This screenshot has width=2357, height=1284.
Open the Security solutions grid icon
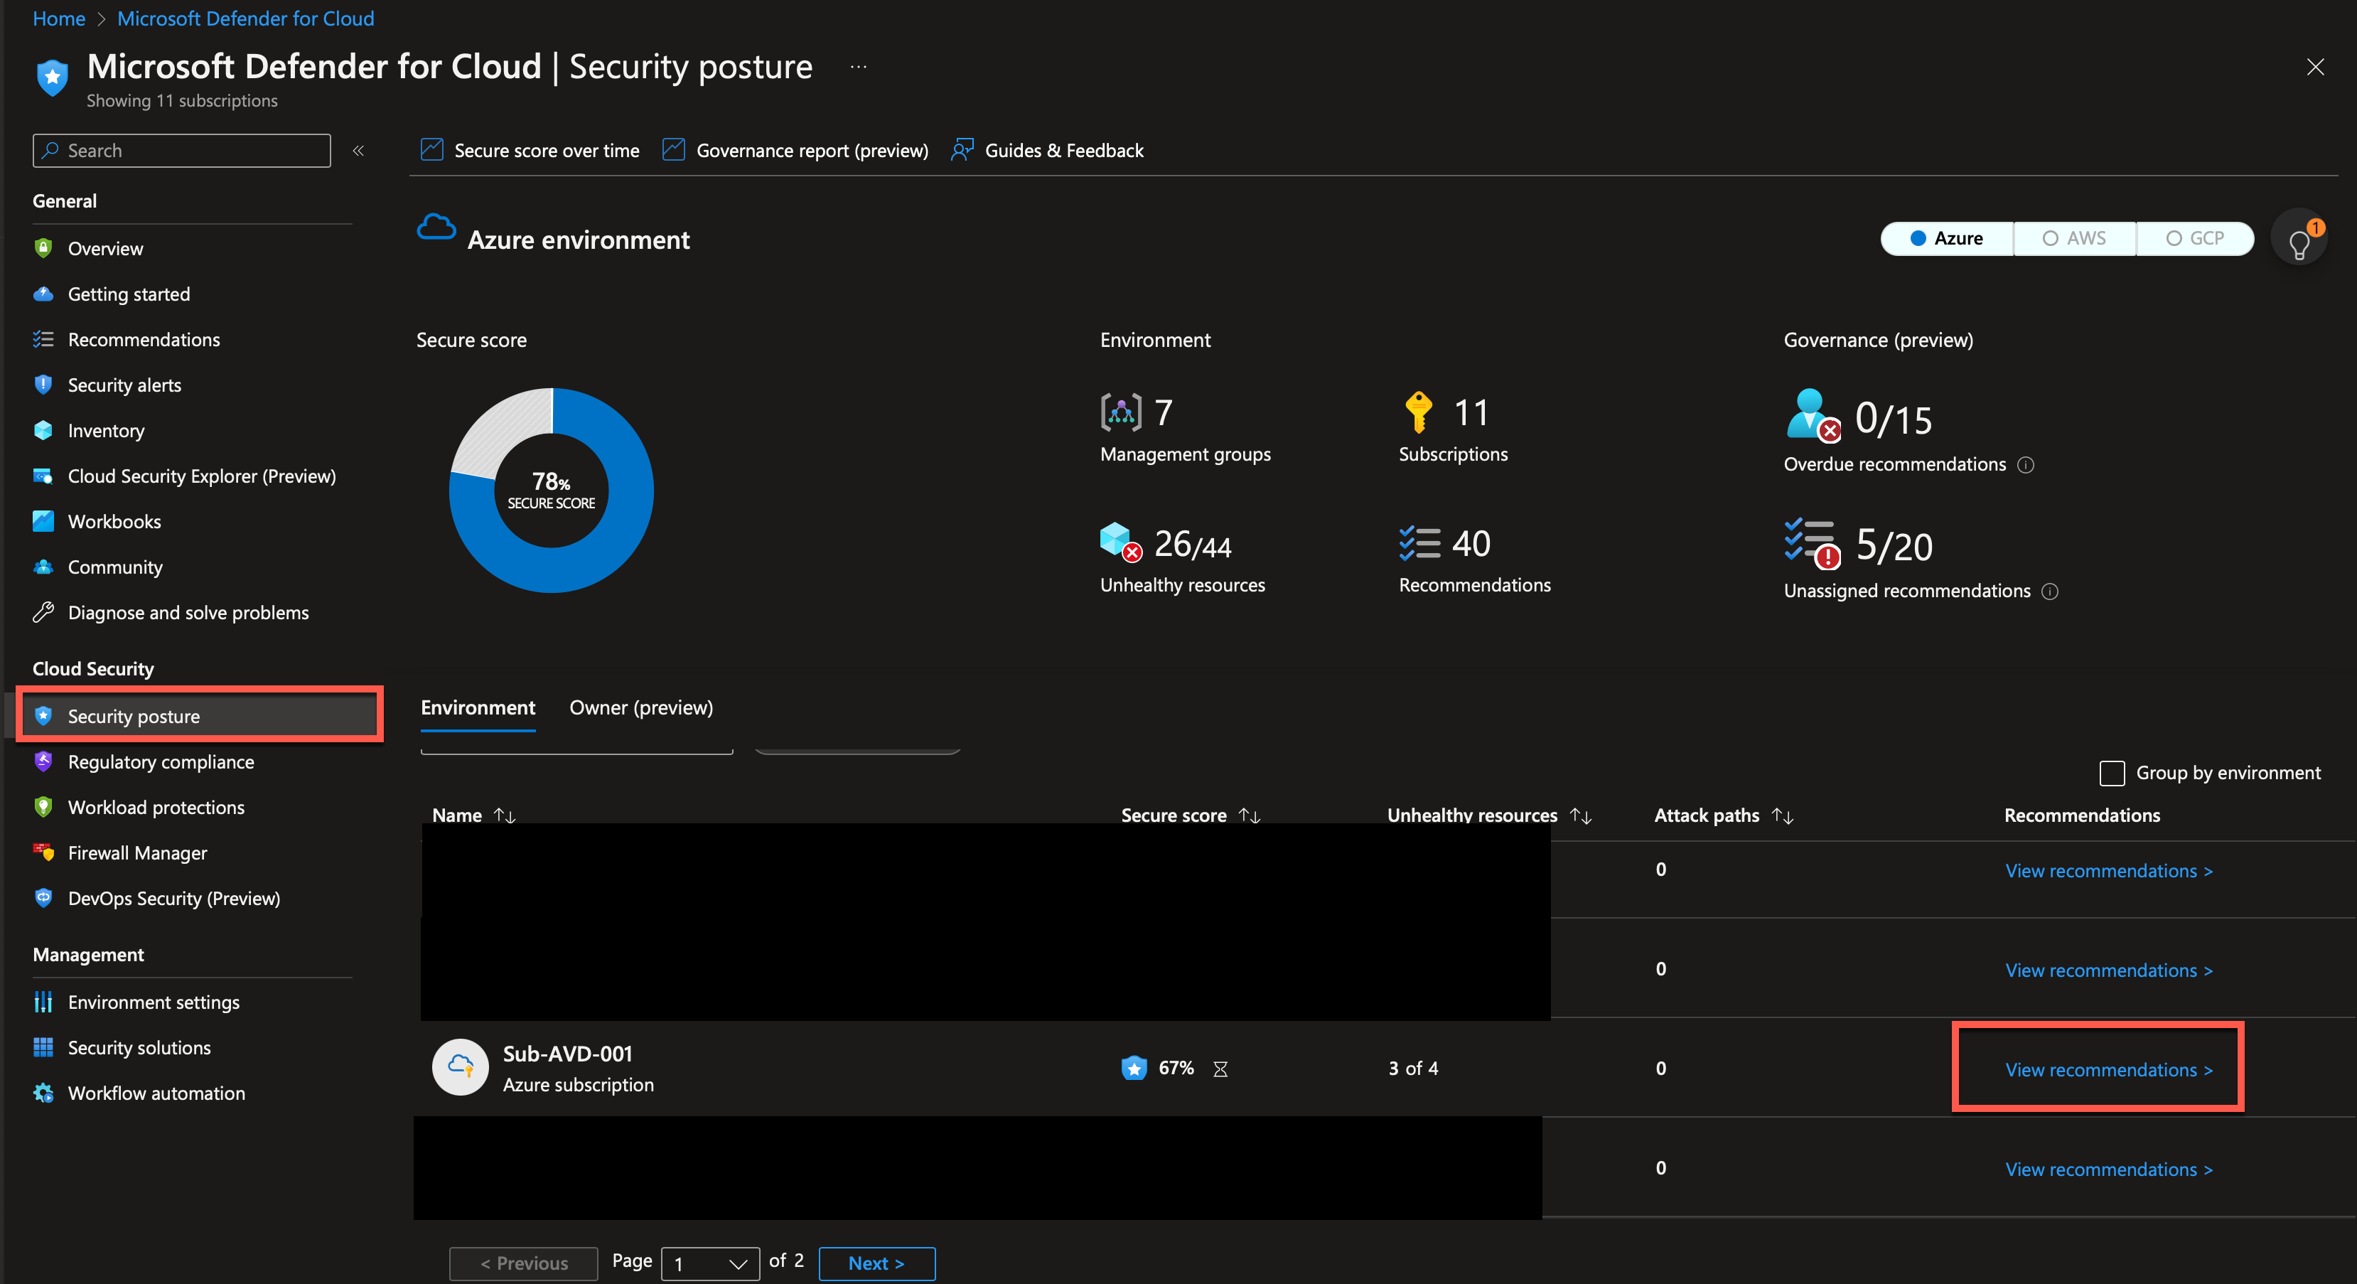pos(43,1047)
